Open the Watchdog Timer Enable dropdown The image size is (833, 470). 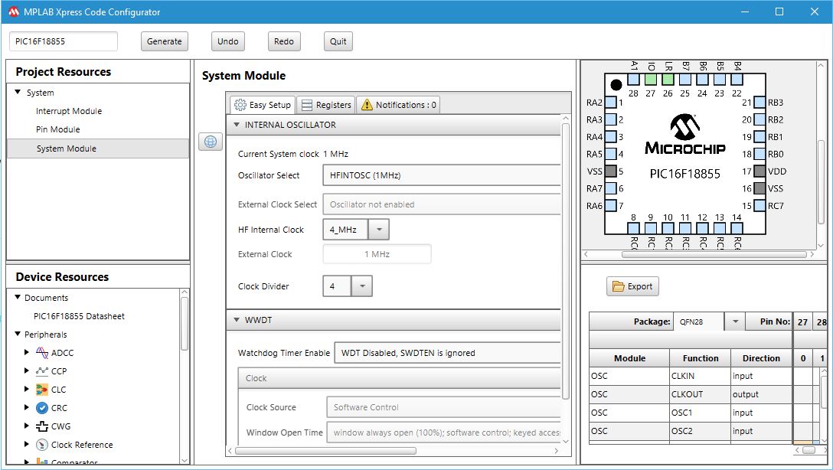[447, 353]
